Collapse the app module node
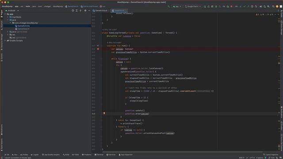Screen dimensions: 283x159 pos(5,14)
